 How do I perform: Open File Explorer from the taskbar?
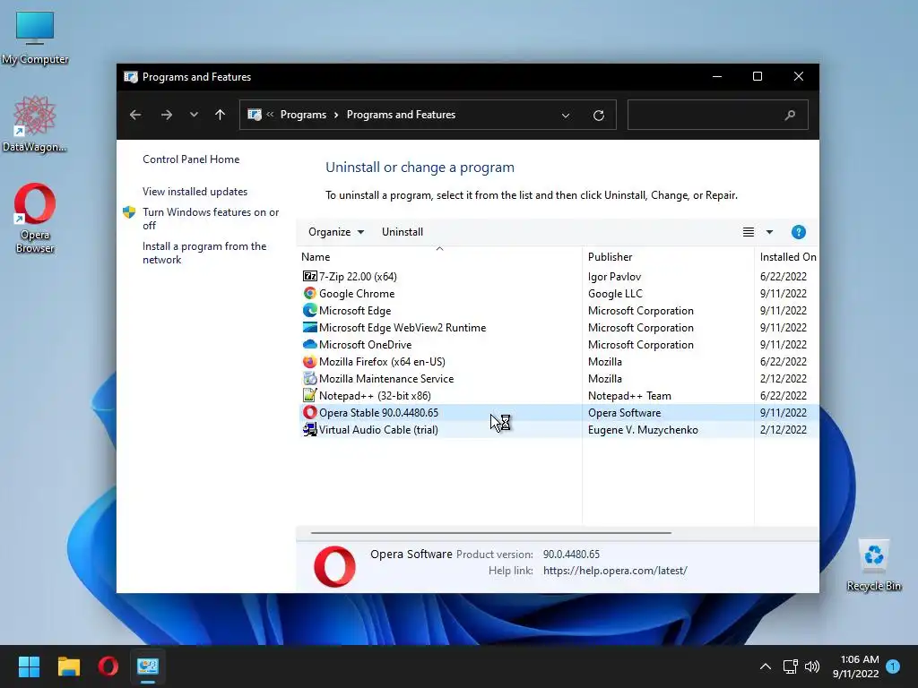(x=68, y=666)
